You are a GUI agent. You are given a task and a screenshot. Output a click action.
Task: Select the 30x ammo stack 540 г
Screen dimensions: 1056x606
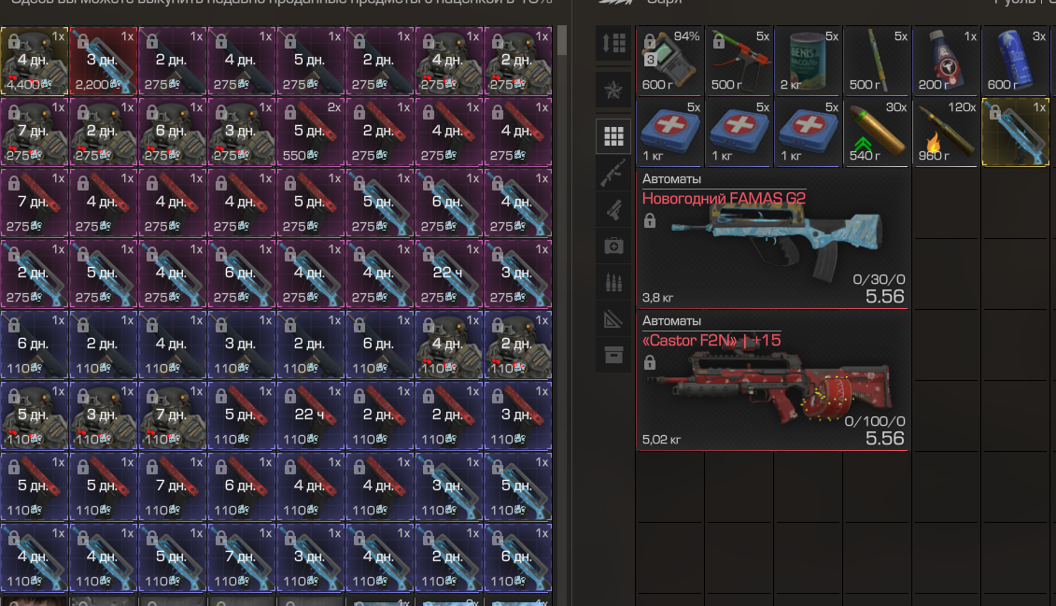click(877, 132)
